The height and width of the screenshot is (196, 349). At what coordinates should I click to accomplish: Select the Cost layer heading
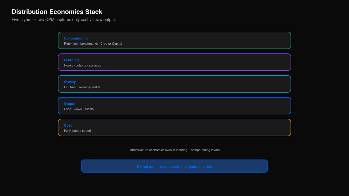click(x=68, y=125)
